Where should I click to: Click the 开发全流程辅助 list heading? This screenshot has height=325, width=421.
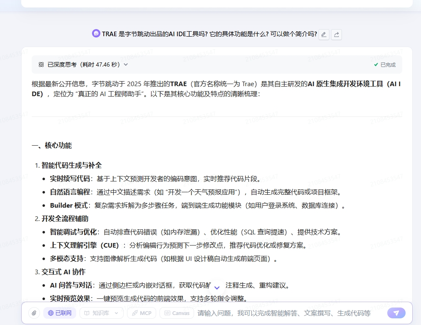pos(65,218)
